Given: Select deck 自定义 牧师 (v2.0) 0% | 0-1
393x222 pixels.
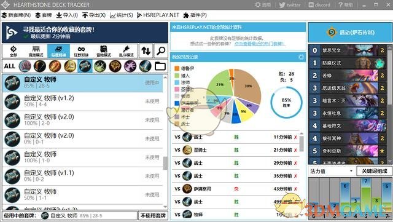Looking at the screenshot, I should [82, 139].
